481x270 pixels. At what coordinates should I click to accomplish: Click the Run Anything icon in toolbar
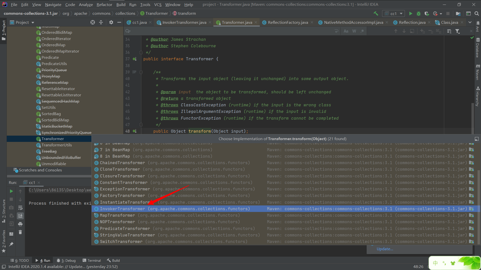(x=468, y=14)
